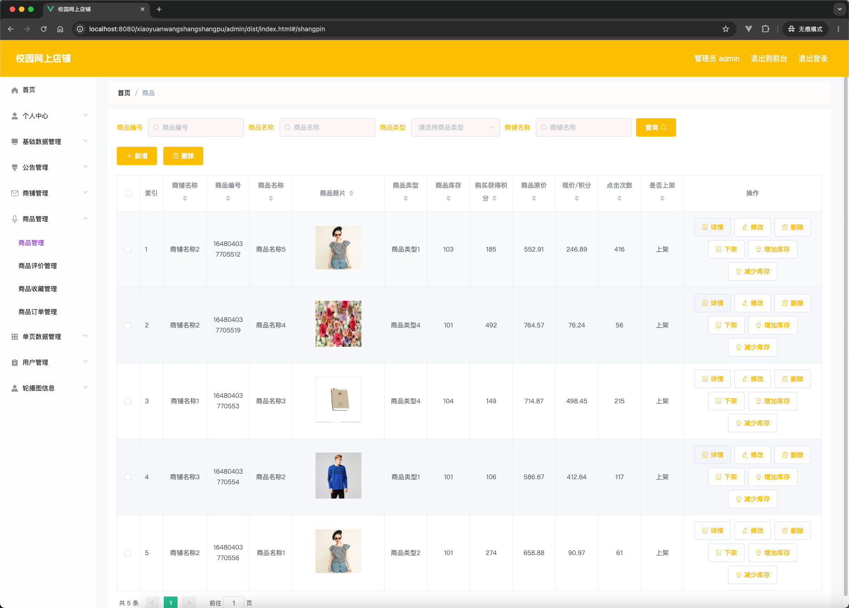This screenshot has width=849, height=608.
Task: Click the home icon in sidebar 首页
Action: pos(15,90)
